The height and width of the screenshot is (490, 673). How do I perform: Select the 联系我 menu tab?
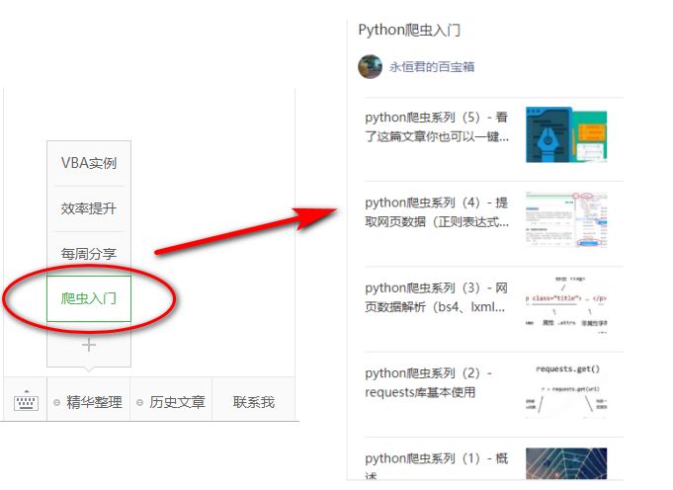click(x=254, y=402)
